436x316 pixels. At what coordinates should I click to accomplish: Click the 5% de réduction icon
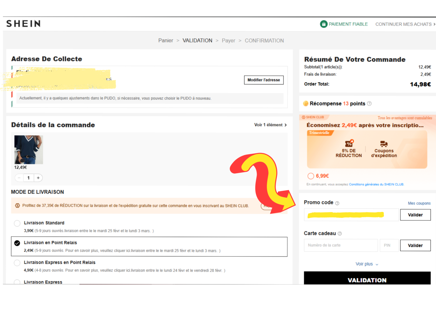point(349,143)
